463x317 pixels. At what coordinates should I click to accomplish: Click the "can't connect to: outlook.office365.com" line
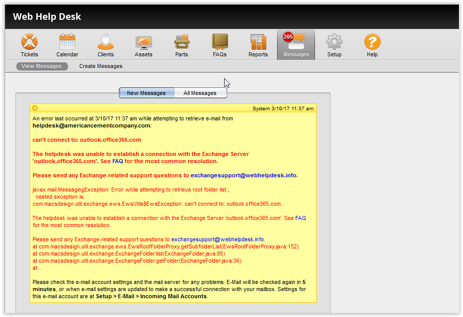point(87,140)
